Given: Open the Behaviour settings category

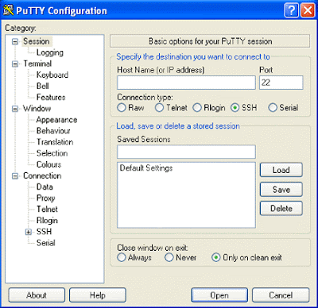Looking at the screenshot, I should point(53,131).
